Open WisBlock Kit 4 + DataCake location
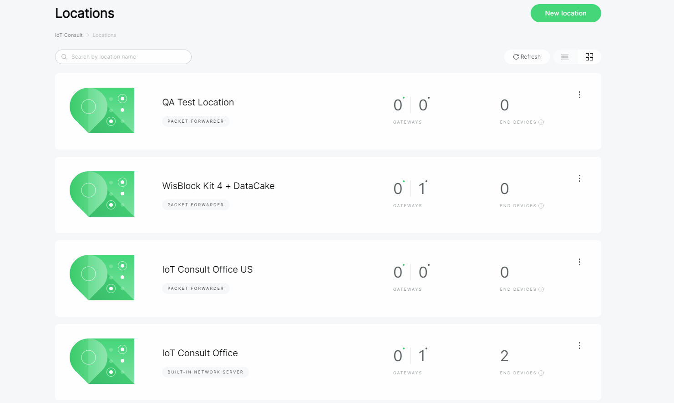This screenshot has height=403, width=674. 218,186
